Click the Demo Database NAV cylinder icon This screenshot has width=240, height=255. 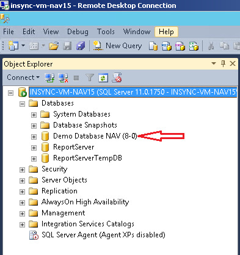coord(45,136)
